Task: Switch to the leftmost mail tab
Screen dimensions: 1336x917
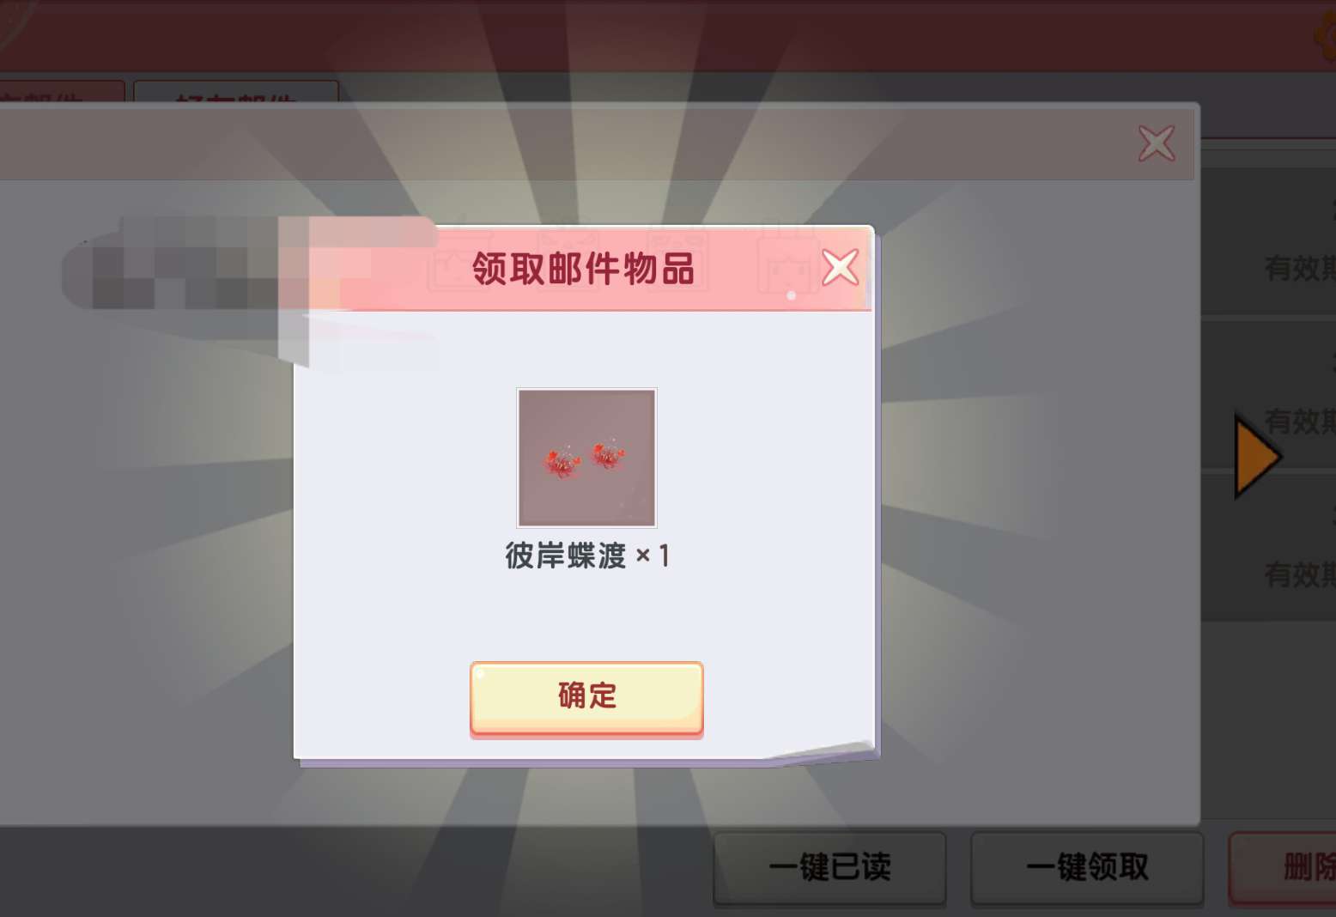Action: 60,93
